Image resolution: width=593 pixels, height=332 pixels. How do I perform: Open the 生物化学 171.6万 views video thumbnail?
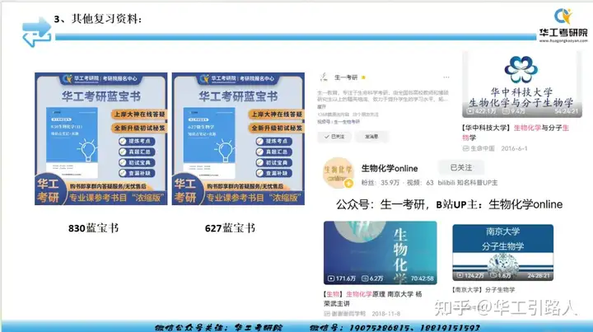click(x=380, y=253)
